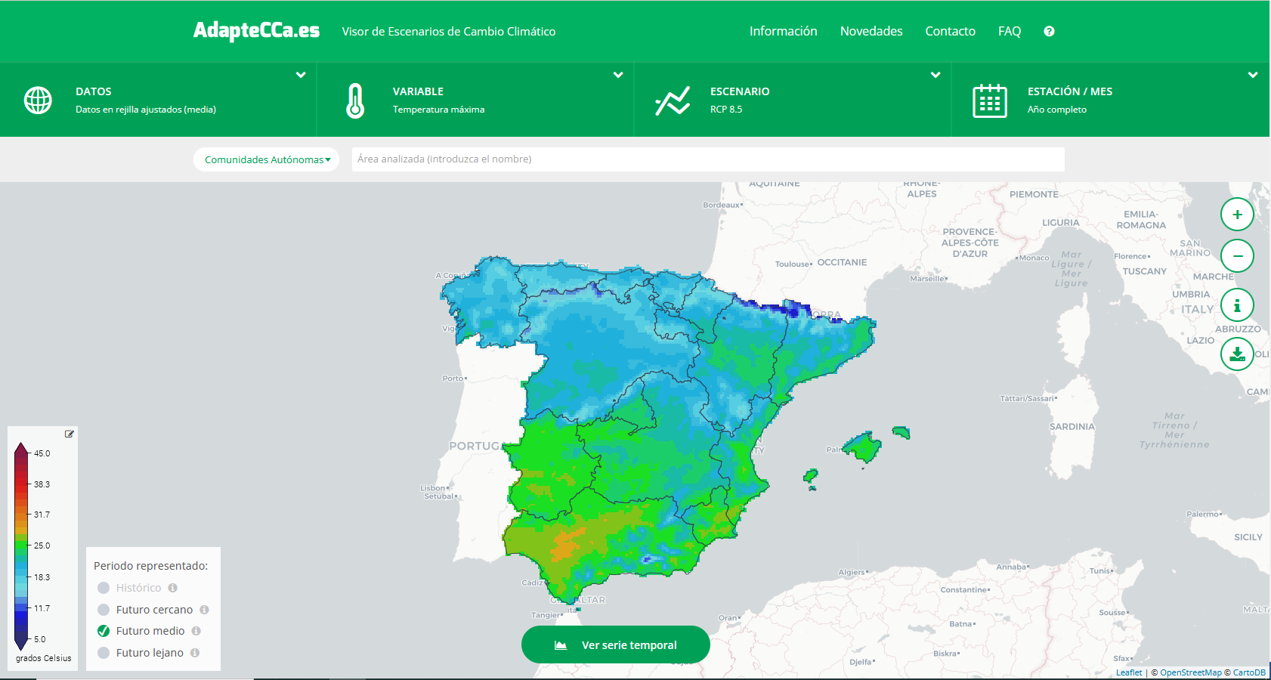
Task: Click the 45.0 legend value
Action: coord(42,453)
